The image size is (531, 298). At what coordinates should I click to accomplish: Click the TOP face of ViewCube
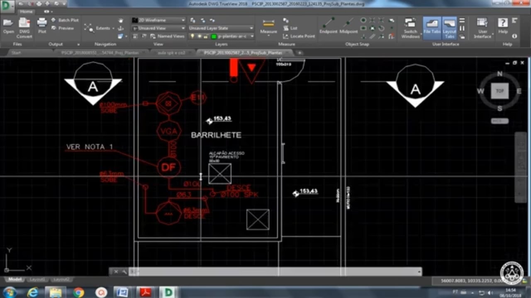[499, 91]
